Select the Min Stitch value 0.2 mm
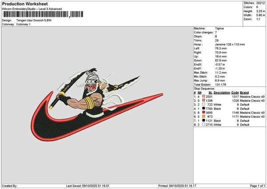This screenshot has height=189, width=267. point(220,77)
